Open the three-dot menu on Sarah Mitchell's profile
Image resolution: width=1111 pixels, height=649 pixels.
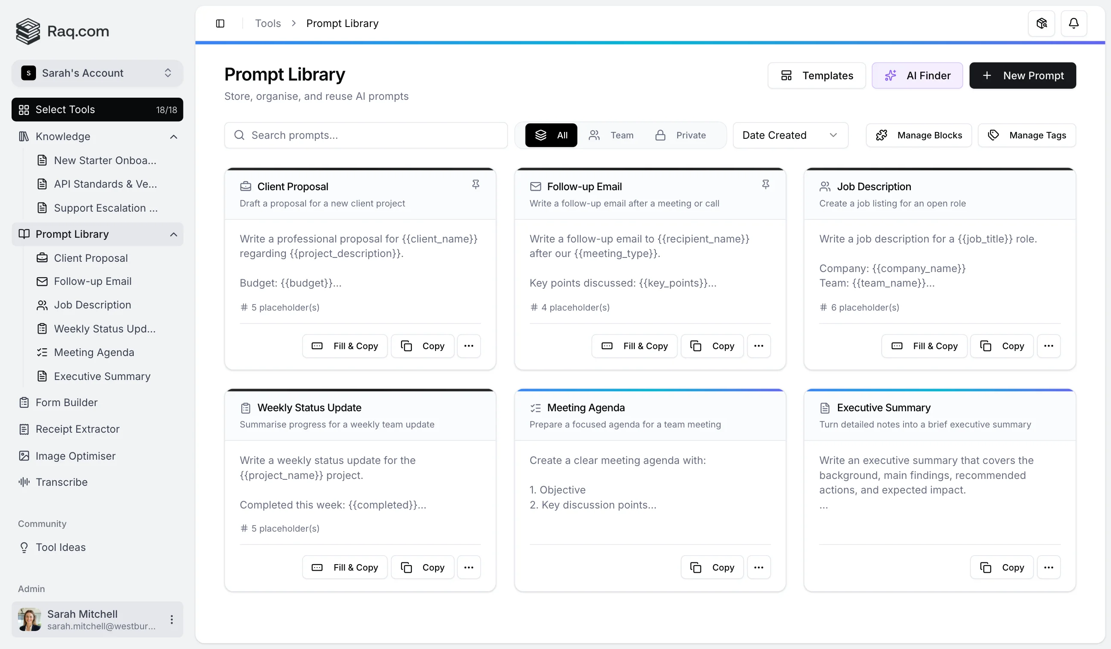pos(171,619)
